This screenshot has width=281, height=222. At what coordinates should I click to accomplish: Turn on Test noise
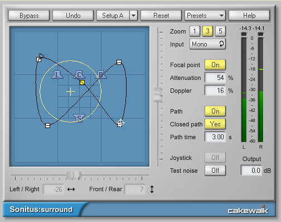coord(215,171)
